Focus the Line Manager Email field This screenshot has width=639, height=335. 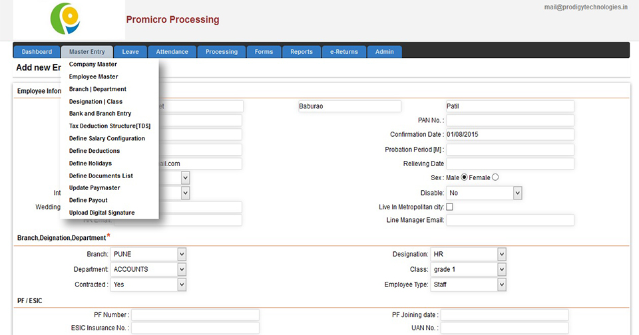click(511, 220)
